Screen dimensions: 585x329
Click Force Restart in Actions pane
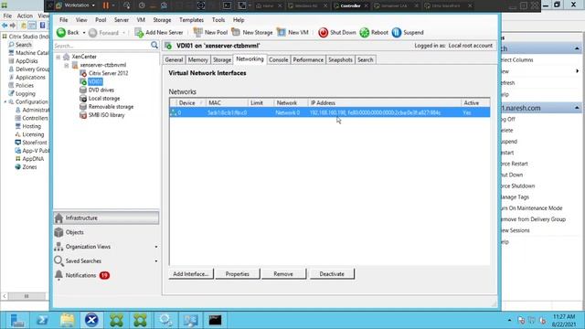point(515,164)
